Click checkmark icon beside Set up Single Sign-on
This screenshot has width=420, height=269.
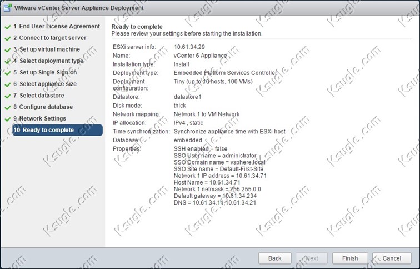8,73
